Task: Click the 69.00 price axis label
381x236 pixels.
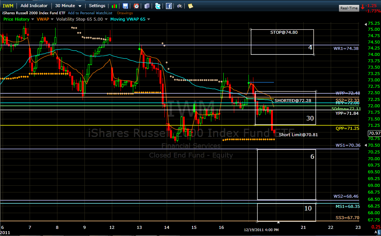Action: pos(374,185)
